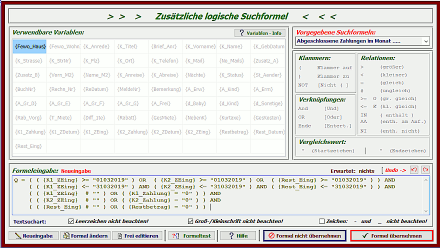Click the Neueingabe pencil button

pyautogui.click(x=33, y=235)
